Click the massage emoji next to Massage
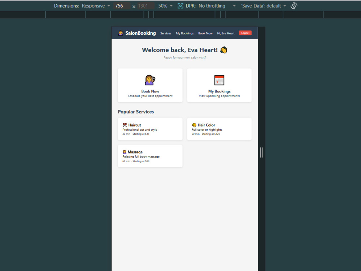Viewport: 361px width, 271px height. [125, 152]
